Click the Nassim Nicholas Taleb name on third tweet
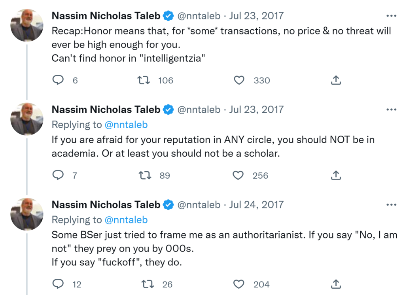This screenshot has width=405, height=295. click(x=106, y=205)
